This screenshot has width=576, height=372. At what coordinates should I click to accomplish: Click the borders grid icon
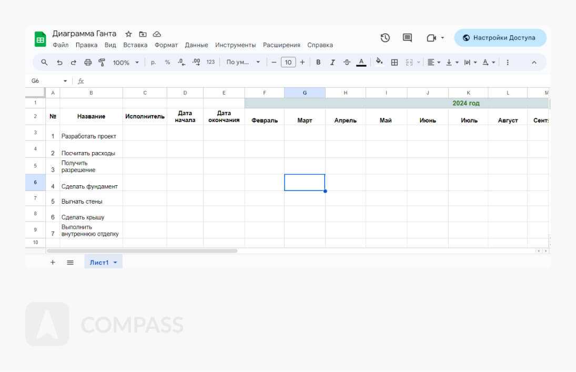point(394,63)
